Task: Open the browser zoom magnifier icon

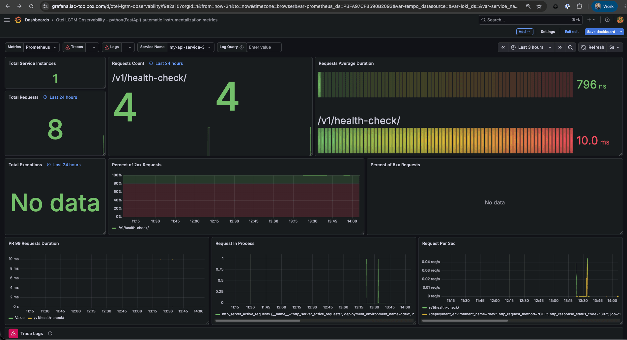Action: pyautogui.click(x=528, y=6)
